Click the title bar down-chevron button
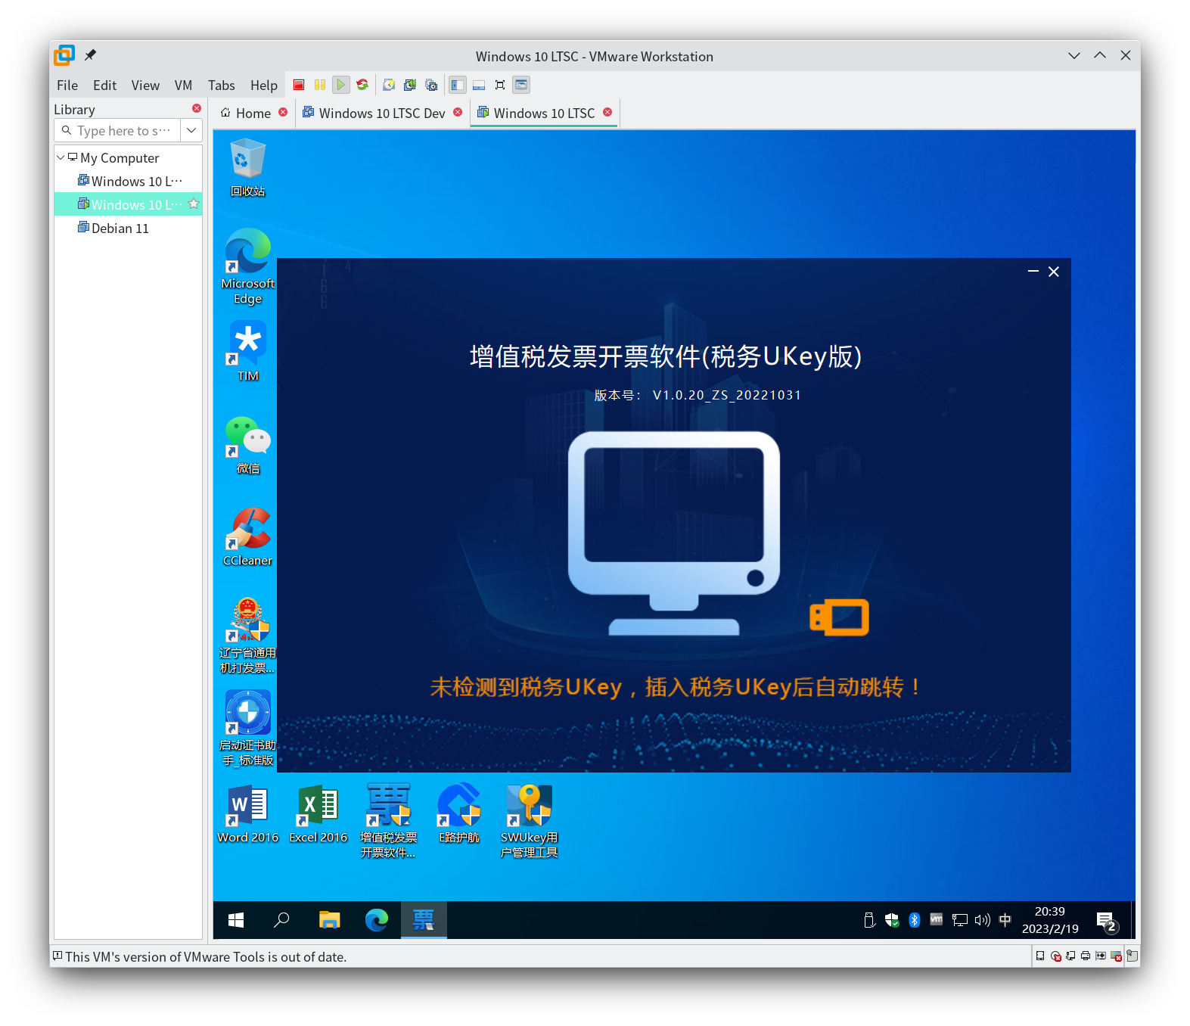 [x=1074, y=55]
